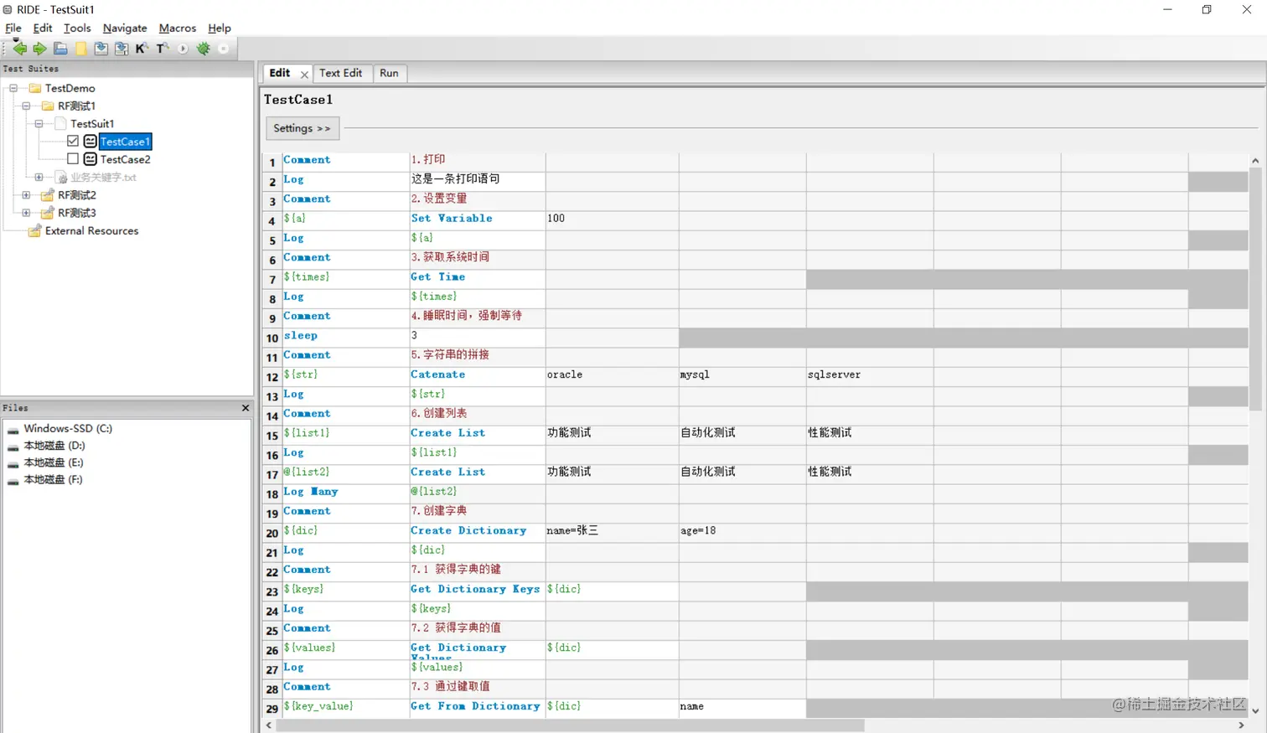
Task: Select the 本地磁盘 (D:) drive entry
Action: pyautogui.click(x=54, y=446)
